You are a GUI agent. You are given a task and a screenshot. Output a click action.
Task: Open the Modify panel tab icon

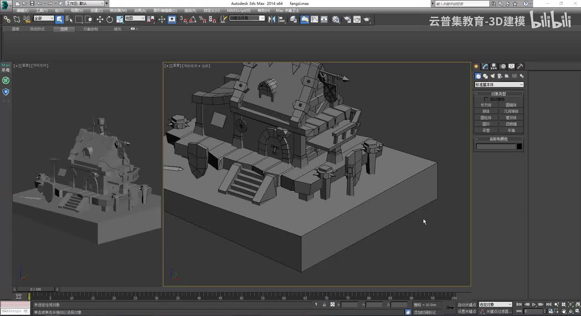click(485, 66)
